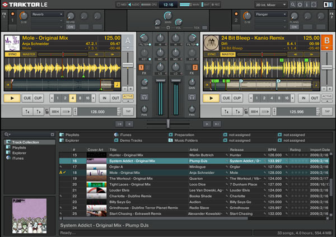Click the Plump DJs cover art preview

(29, 216)
